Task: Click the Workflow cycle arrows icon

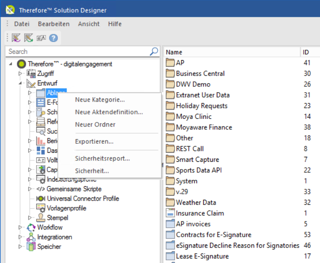Action: coord(31,228)
